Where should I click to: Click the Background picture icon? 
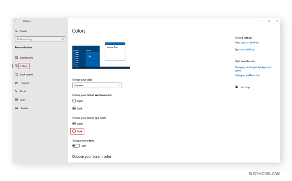click(16, 58)
